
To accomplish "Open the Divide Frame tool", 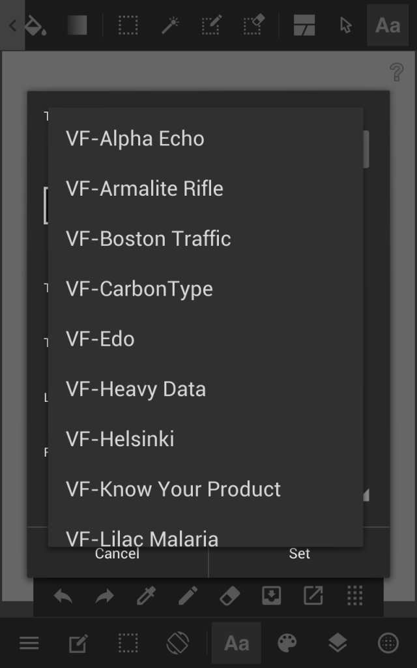I will tap(304, 25).
